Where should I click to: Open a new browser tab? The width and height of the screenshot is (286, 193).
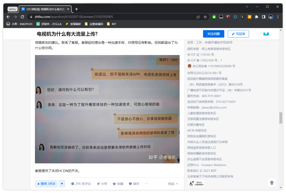(x=77, y=9)
